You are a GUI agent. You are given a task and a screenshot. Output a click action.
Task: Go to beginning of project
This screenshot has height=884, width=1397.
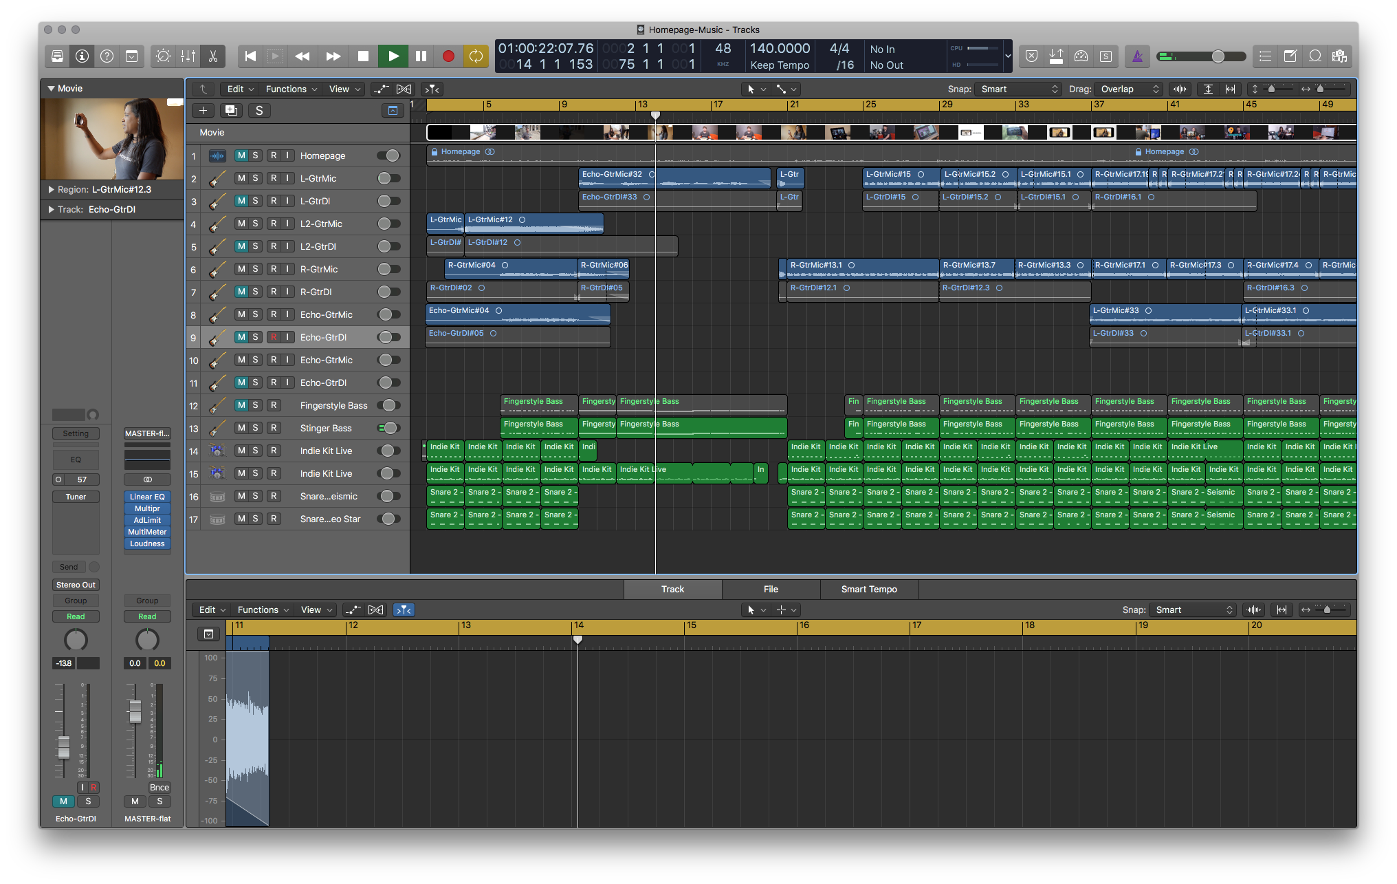click(x=250, y=56)
